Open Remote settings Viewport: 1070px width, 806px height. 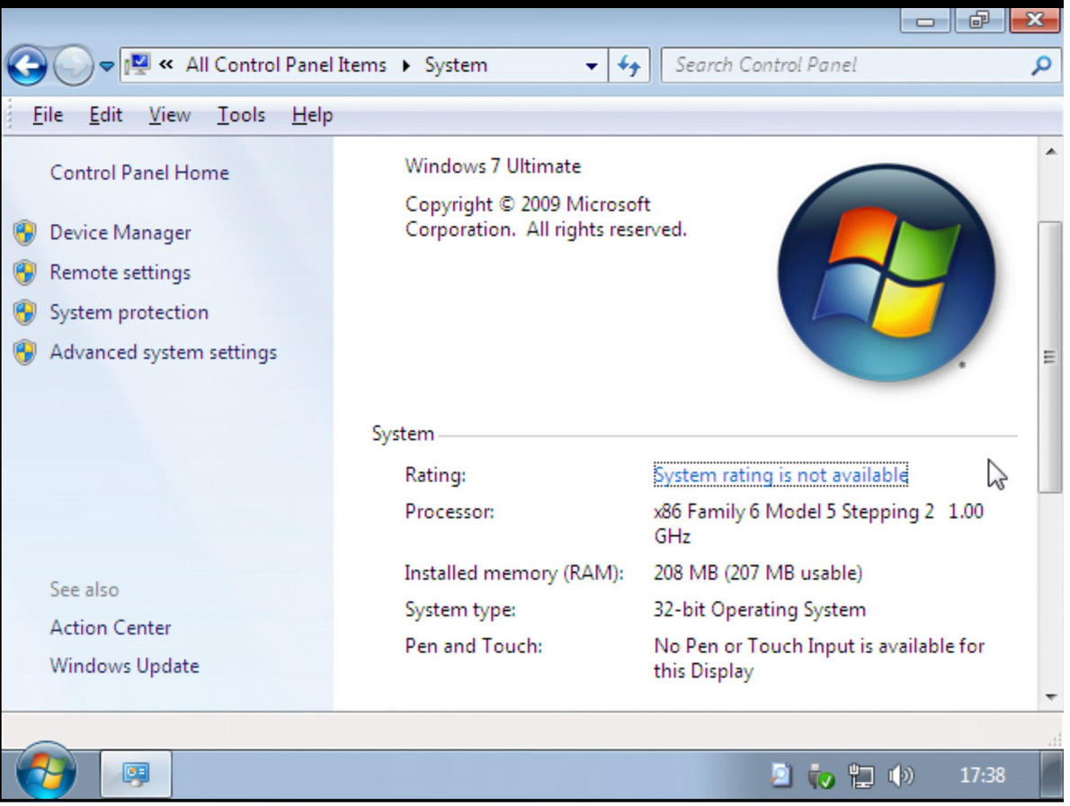[x=120, y=273]
